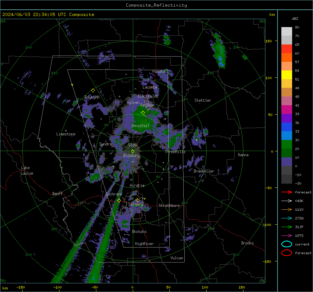
Task: Click the Okotoks label
Action: pos(139,232)
